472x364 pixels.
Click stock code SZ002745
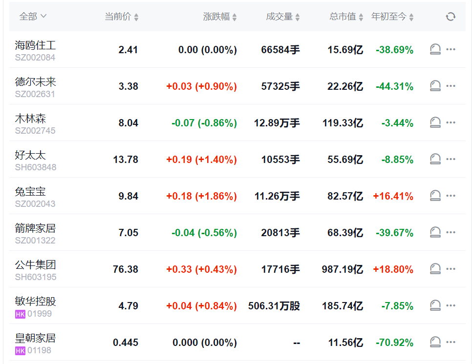click(x=35, y=131)
